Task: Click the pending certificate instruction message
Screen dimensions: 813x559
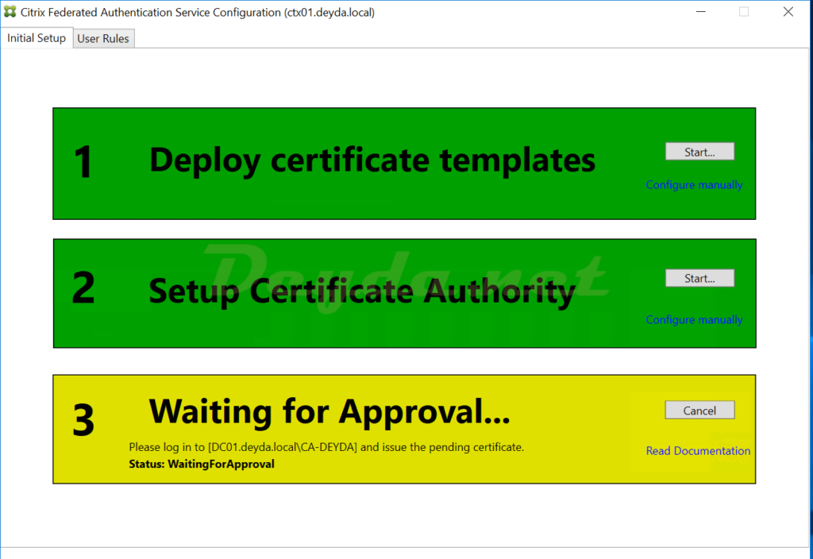Action: [x=326, y=447]
